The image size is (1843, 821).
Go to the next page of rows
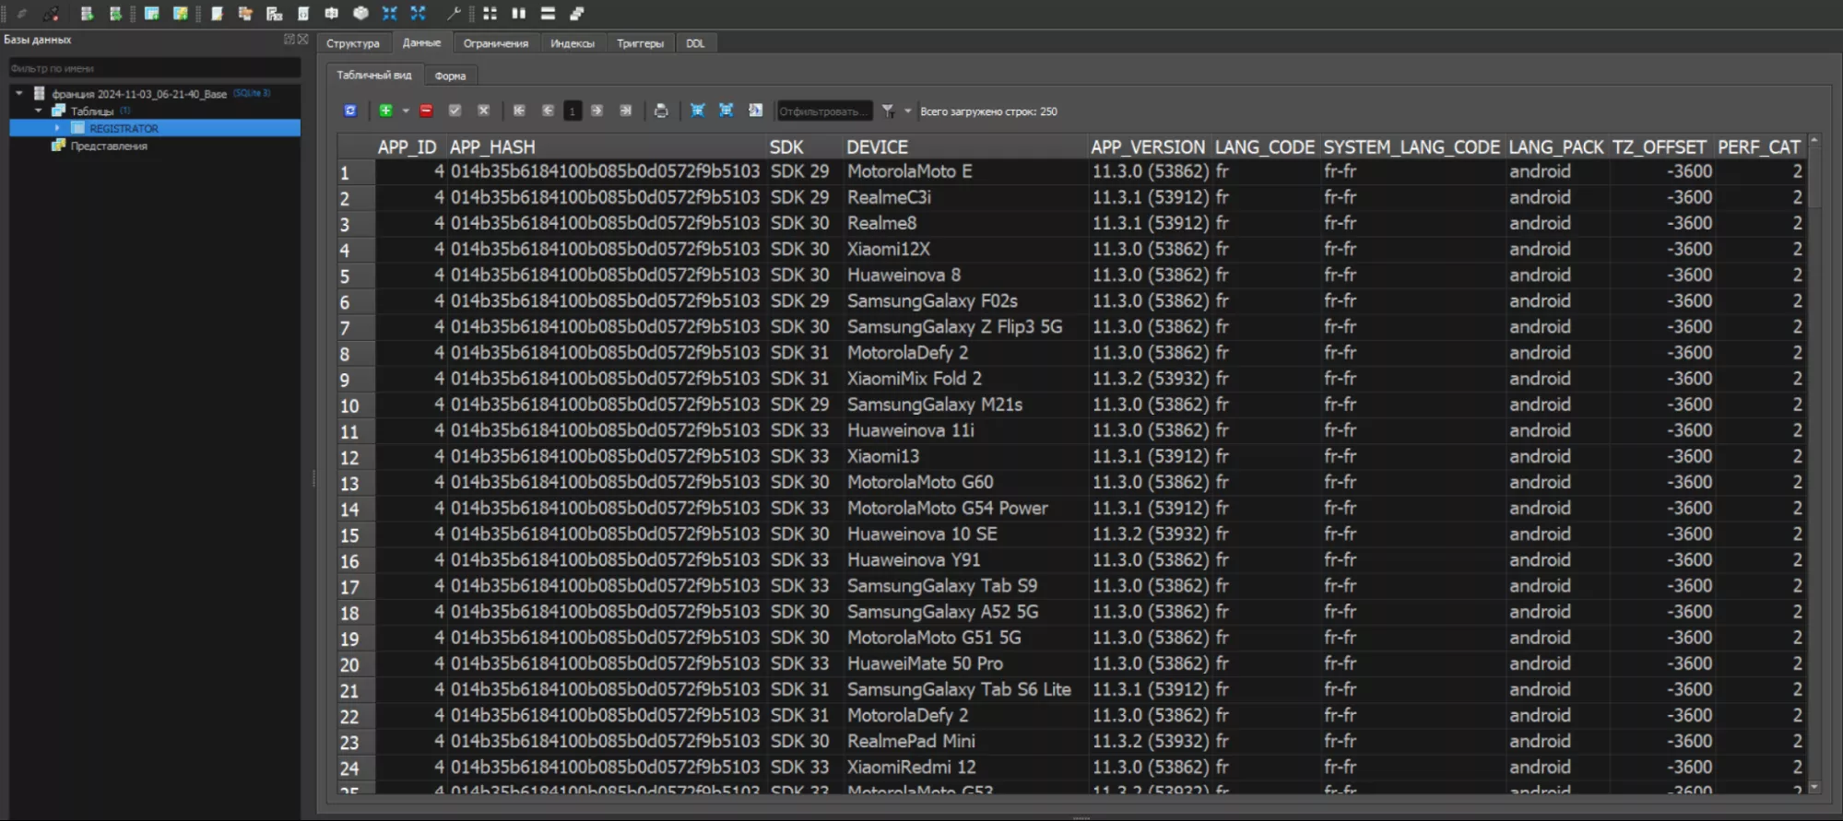pos(597,111)
